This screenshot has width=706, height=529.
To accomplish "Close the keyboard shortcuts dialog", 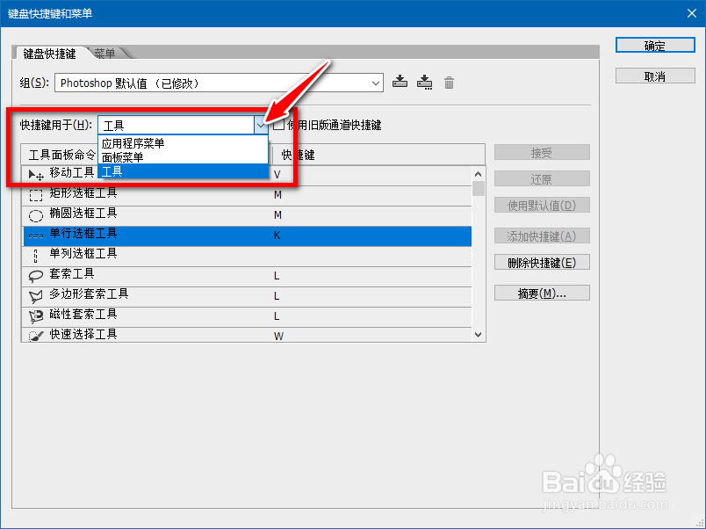I will 692,13.
